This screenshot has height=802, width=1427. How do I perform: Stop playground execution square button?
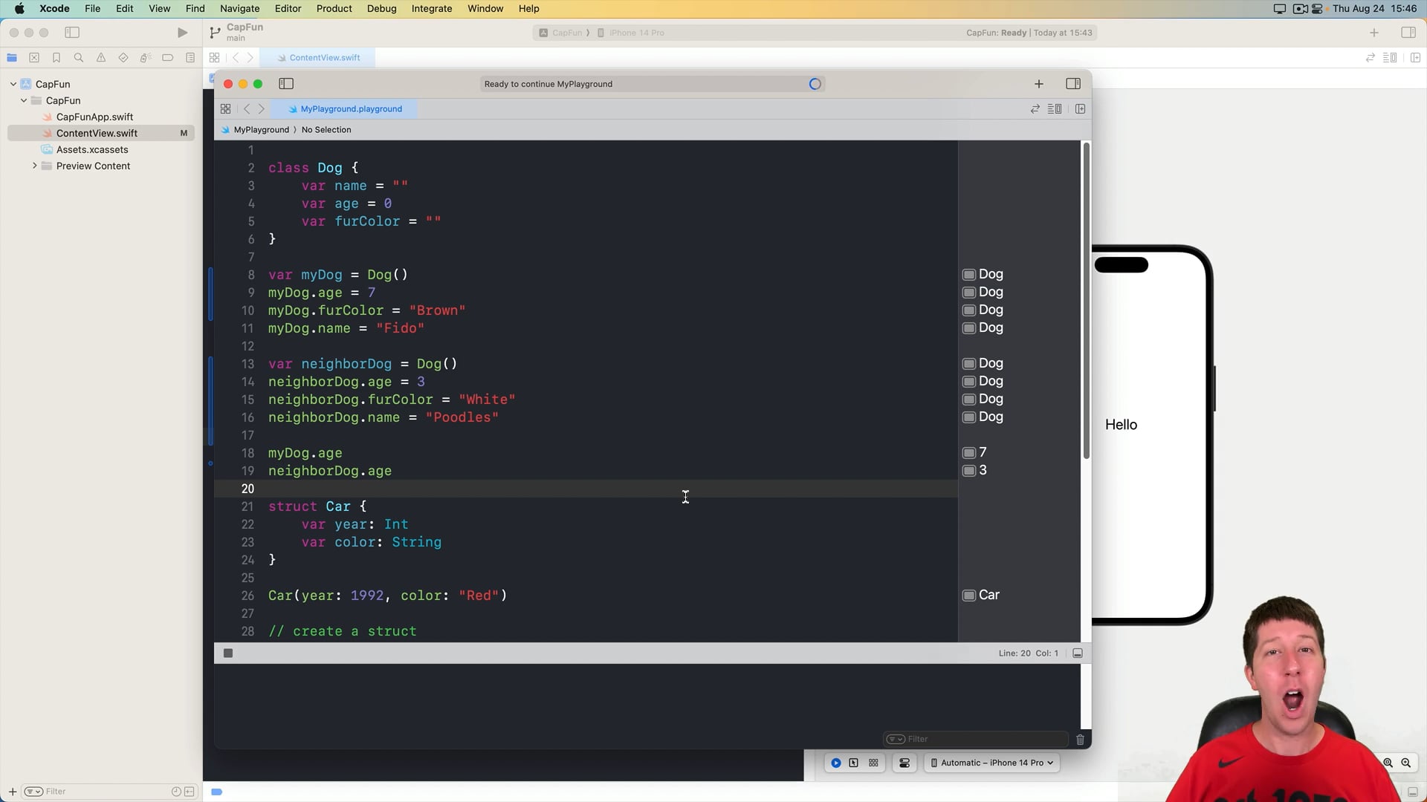[x=228, y=653]
